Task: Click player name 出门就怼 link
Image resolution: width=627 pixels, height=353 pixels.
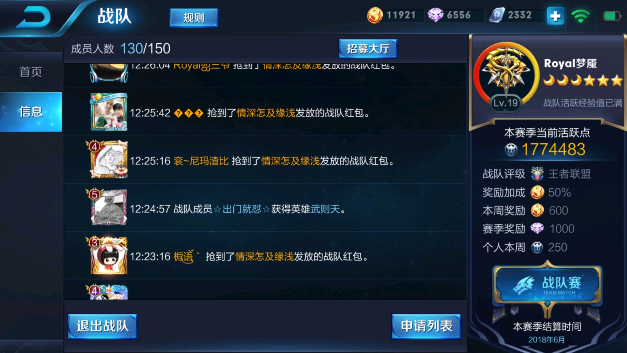Action: tap(242, 209)
